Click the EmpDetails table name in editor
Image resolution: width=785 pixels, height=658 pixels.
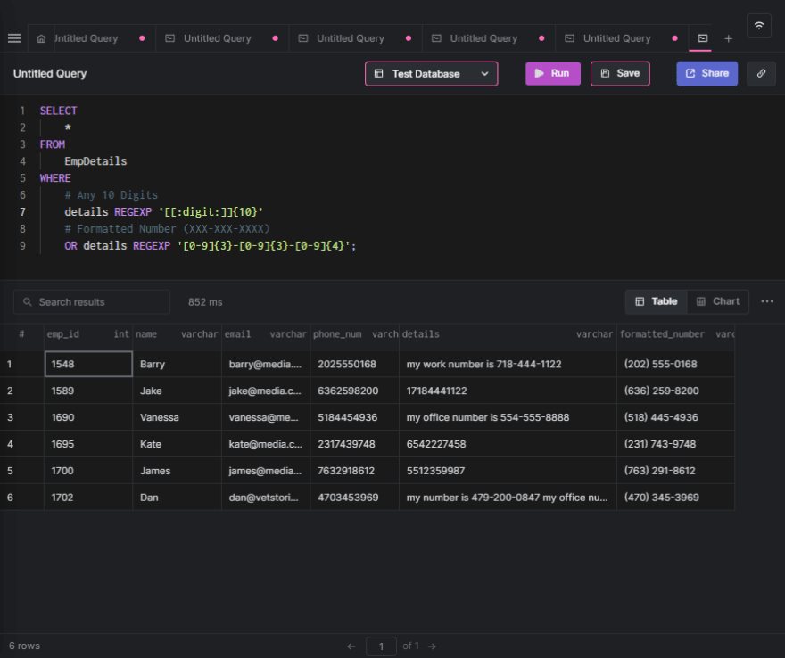95,161
